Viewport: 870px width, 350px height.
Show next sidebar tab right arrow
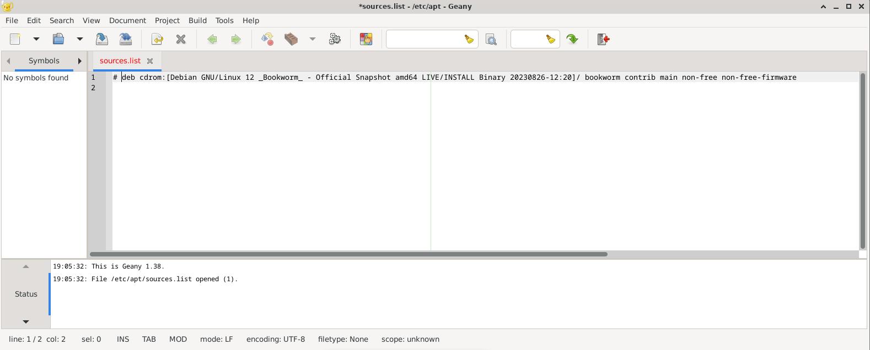coord(79,61)
